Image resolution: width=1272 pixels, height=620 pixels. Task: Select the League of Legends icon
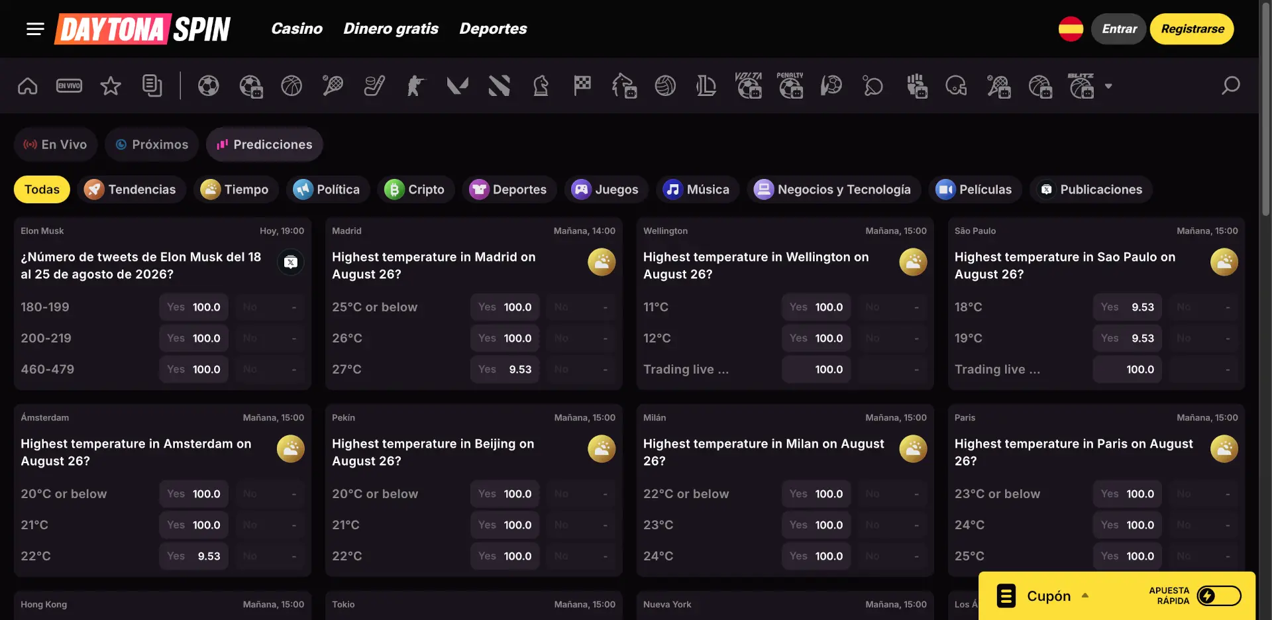coord(706,85)
